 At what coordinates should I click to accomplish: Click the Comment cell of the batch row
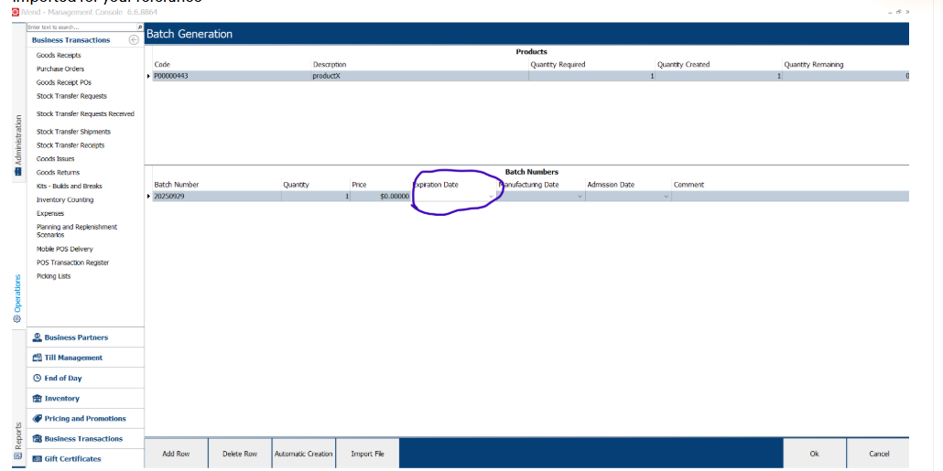click(x=787, y=197)
